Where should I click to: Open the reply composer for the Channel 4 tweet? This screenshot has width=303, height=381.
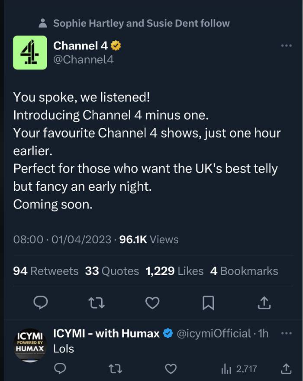(41, 303)
